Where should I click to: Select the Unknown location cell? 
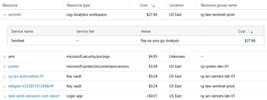177,57
